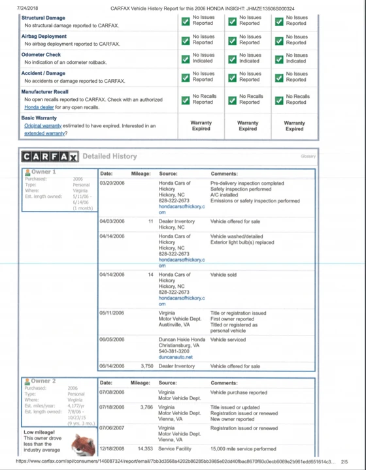
Task: Click the CARFAX fox mascot image
Action: tap(83, 445)
